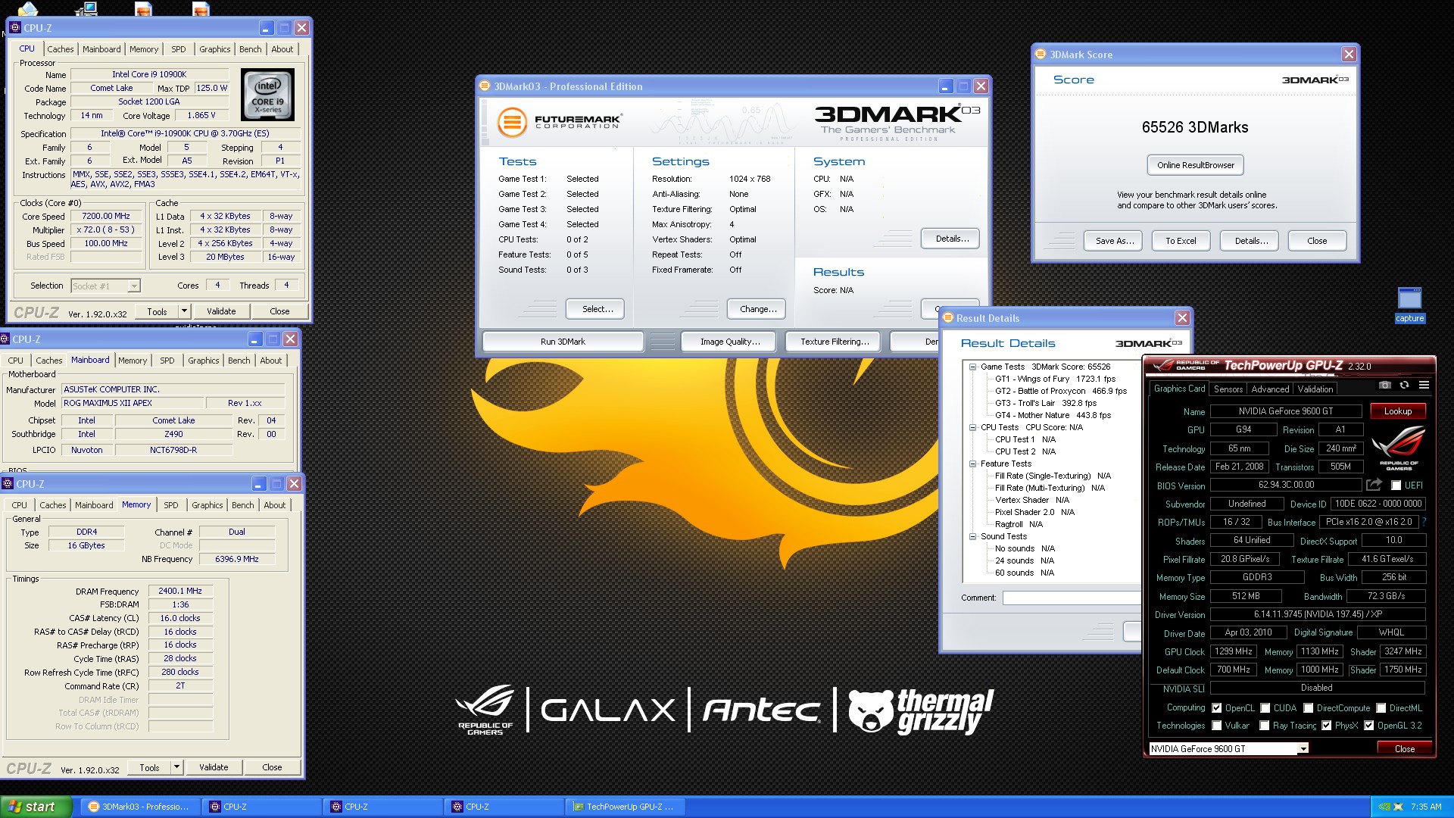Toggle the Vulkan checkbox
The width and height of the screenshot is (1454, 818).
pos(1216,726)
